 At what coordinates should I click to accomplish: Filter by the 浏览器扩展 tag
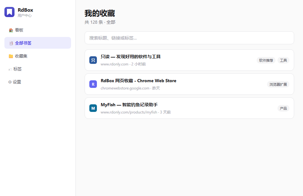(x=278, y=84)
